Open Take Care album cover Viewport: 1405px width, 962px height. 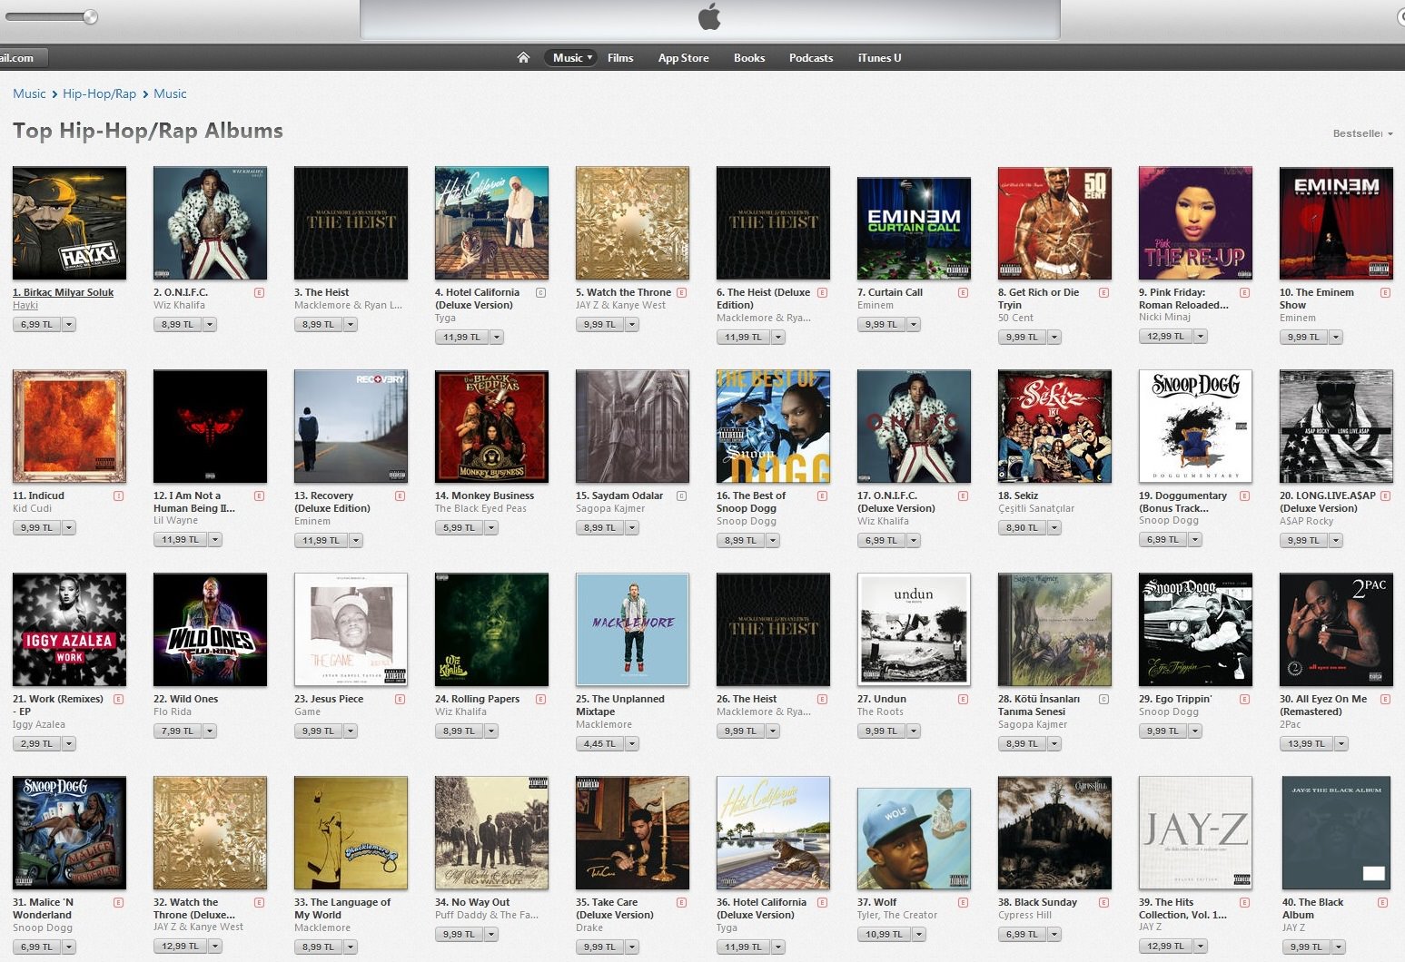click(x=632, y=833)
